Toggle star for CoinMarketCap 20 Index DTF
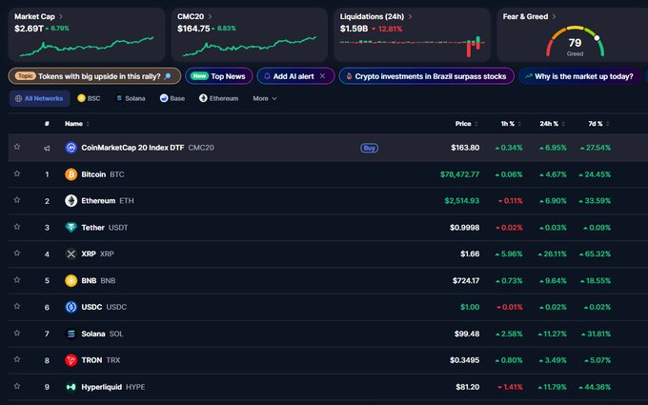 [17, 147]
